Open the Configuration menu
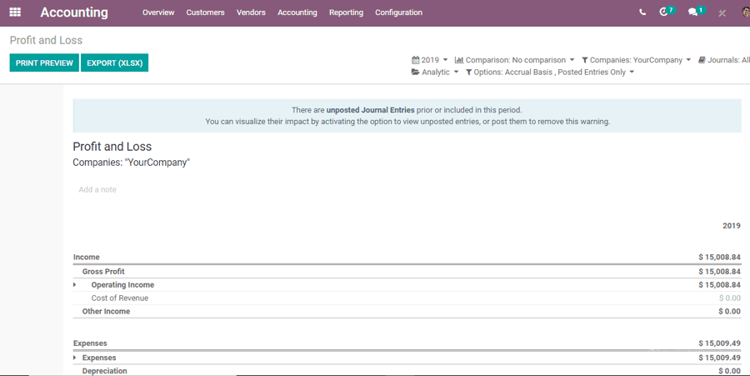 point(398,13)
